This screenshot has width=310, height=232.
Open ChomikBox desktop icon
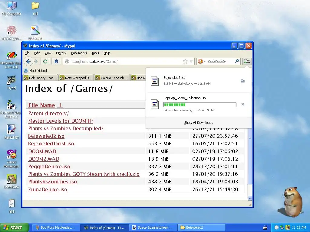point(12,182)
